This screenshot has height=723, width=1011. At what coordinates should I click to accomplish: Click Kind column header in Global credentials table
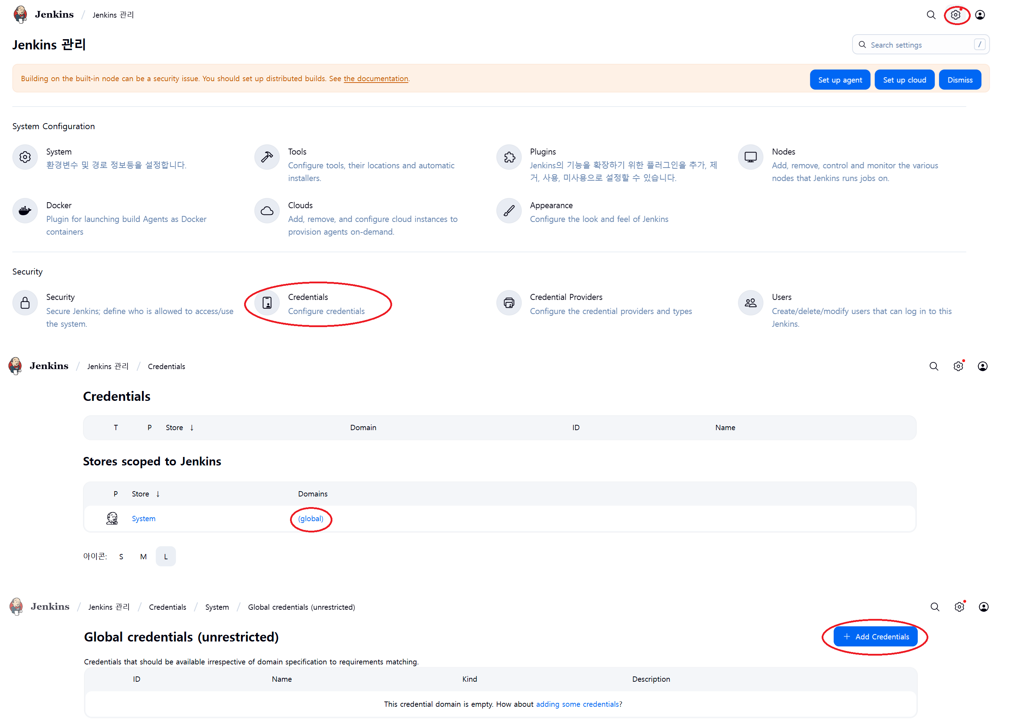[469, 679]
